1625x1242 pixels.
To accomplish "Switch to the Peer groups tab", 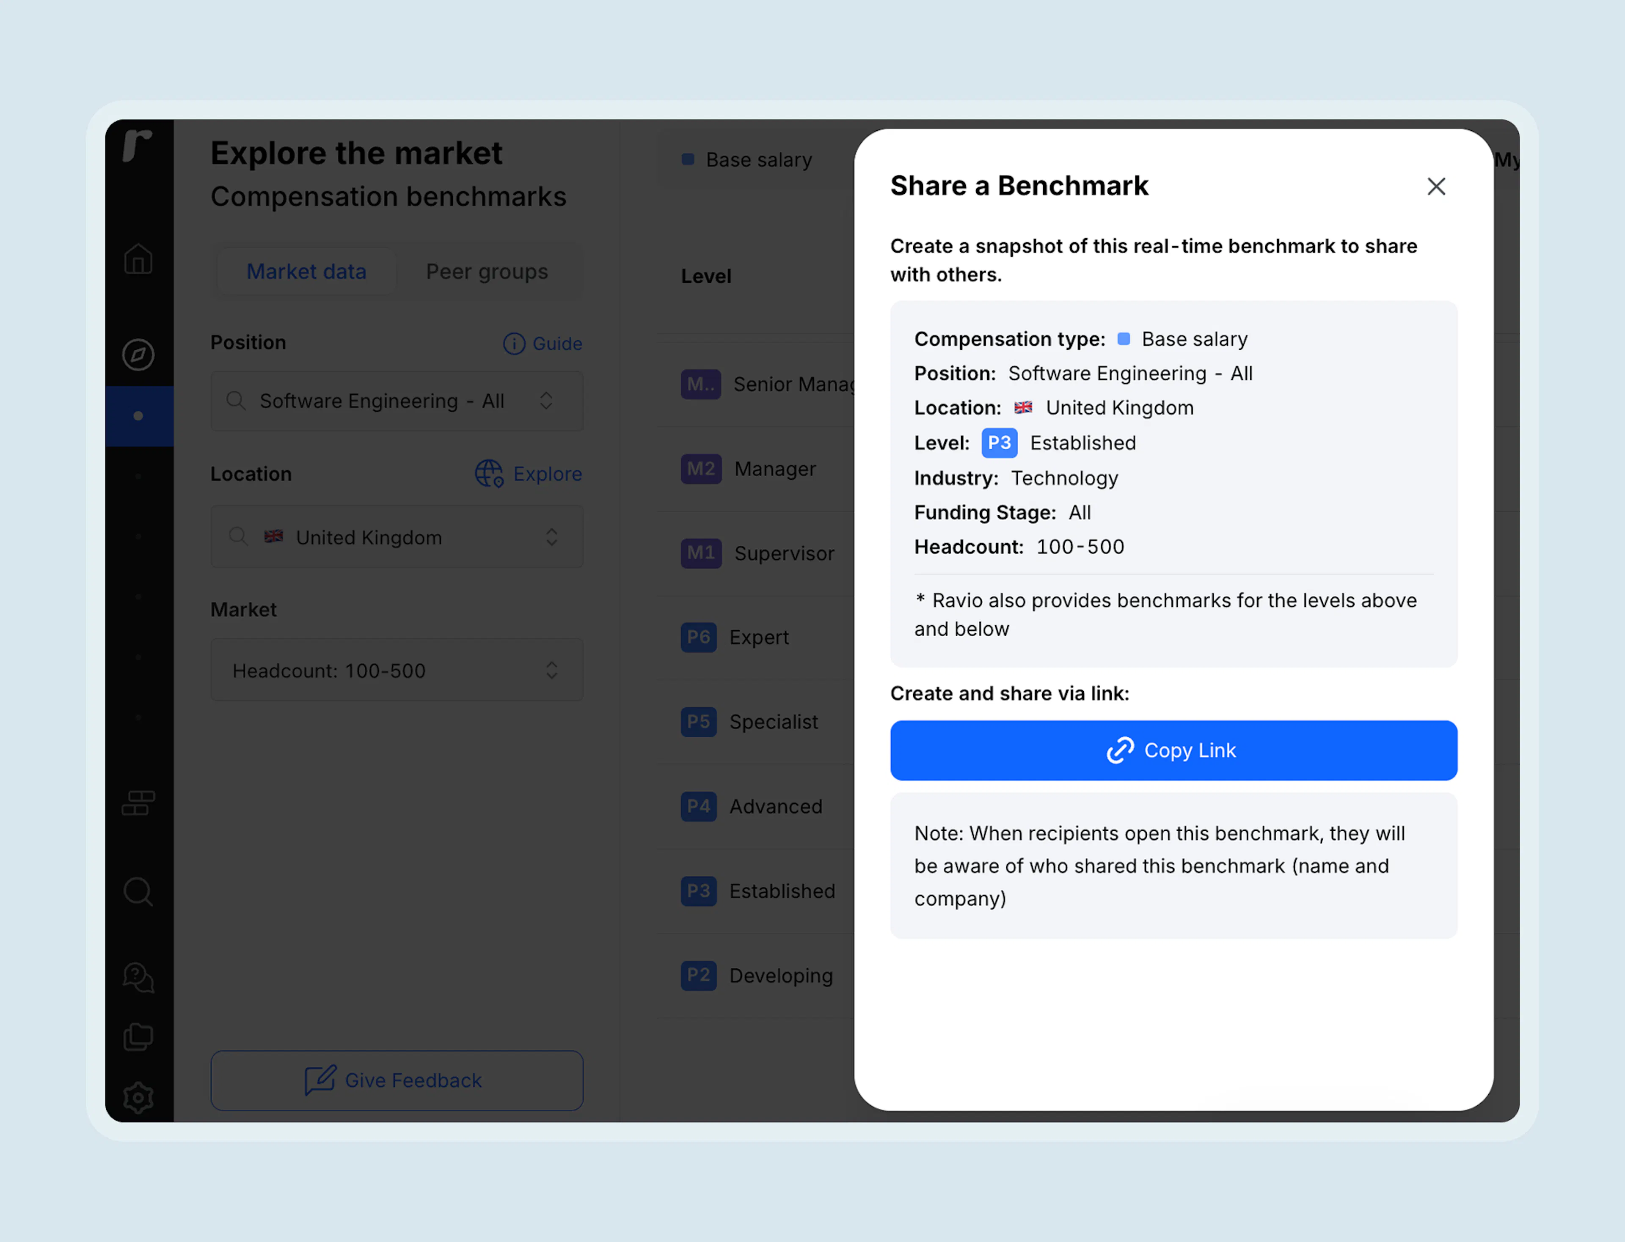I will pyautogui.click(x=487, y=272).
